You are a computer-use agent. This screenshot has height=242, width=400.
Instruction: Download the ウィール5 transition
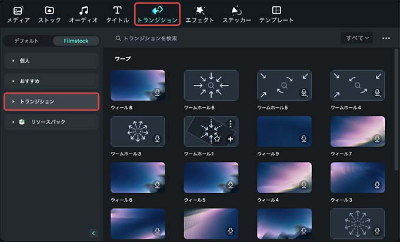[x=231, y=185]
